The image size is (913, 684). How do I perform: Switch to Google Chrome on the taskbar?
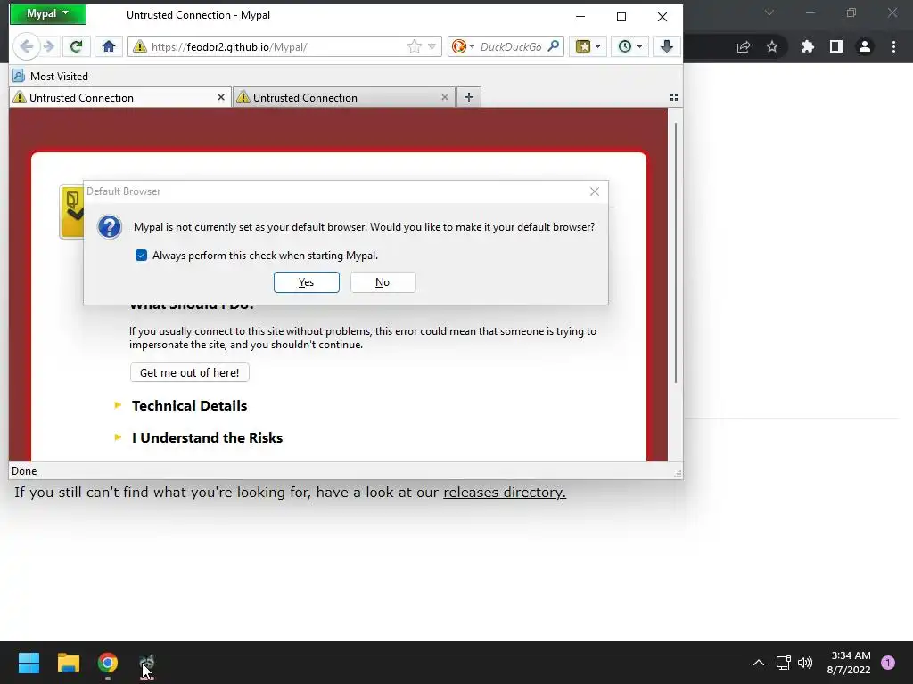pos(108,663)
